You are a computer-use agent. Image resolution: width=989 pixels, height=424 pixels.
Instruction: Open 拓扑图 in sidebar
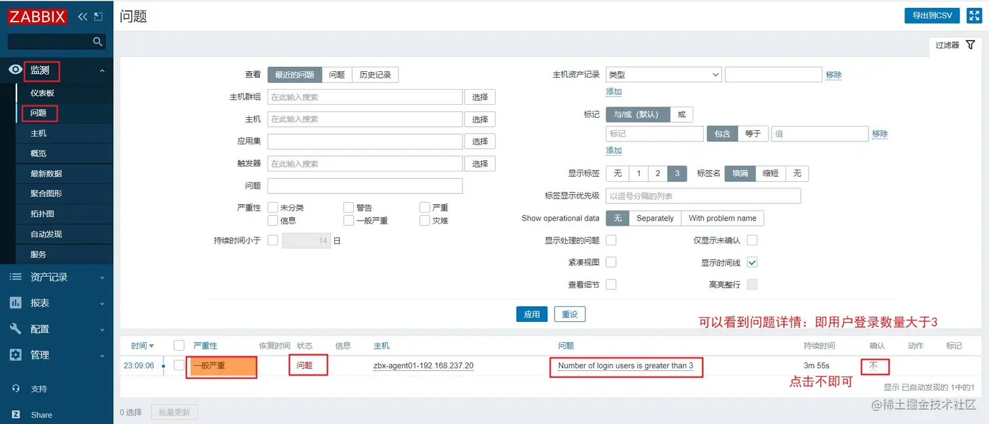click(43, 214)
